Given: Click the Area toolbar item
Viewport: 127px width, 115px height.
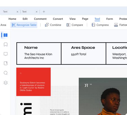Looking at the screenshot, I should [x=3, y=25].
